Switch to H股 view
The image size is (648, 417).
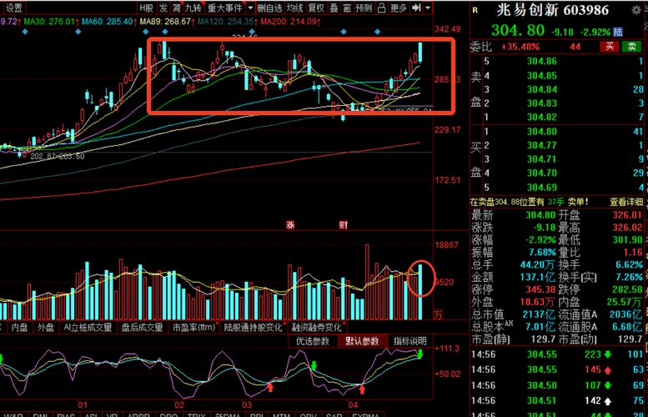146,8
